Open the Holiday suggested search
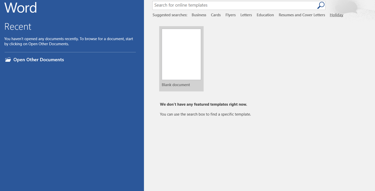 point(336,15)
